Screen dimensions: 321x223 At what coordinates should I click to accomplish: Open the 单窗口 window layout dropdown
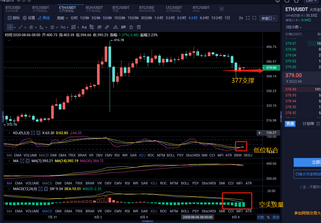tap(268, 19)
